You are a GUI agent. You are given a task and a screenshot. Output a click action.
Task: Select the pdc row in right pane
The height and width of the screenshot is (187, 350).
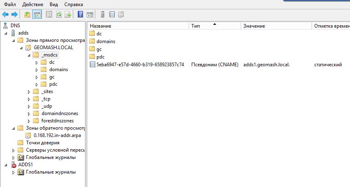click(x=101, y=57)
